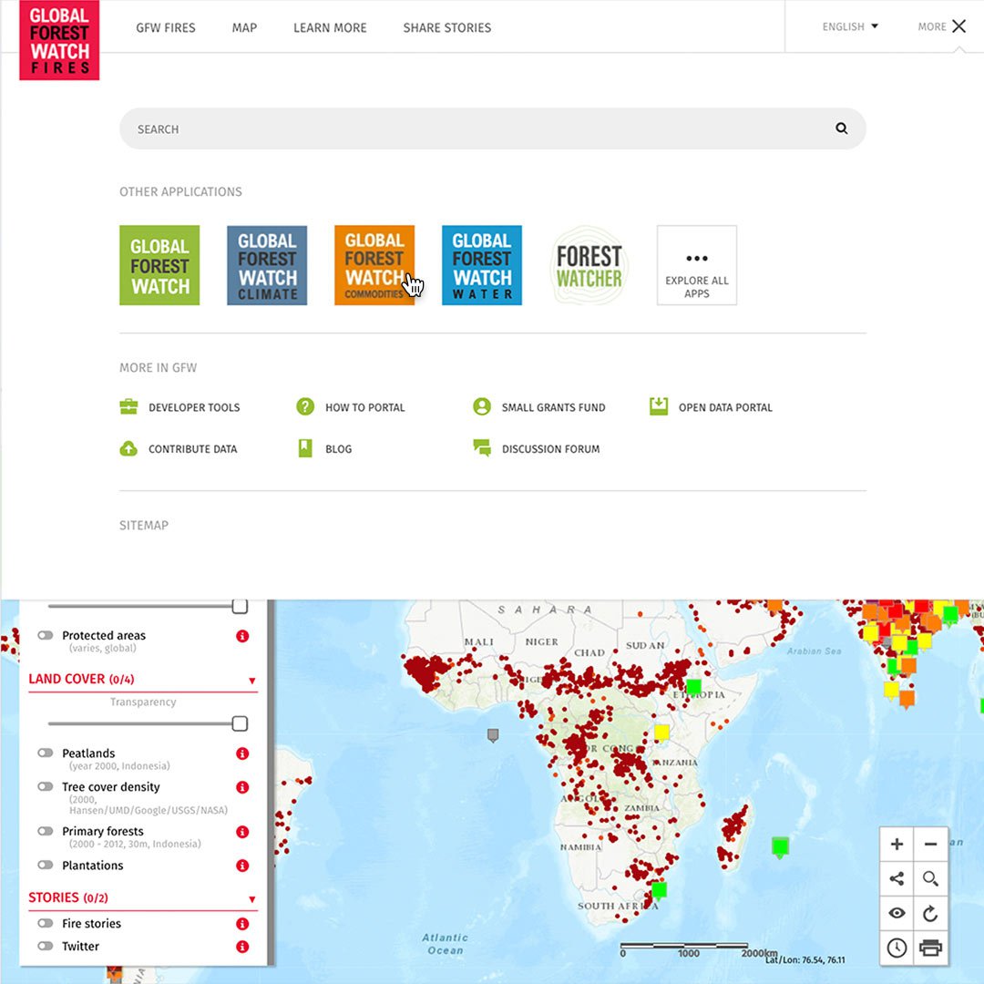Click the clock time tool on map
Viewport: 984px width, 984px height.
(x=897, y=948)
